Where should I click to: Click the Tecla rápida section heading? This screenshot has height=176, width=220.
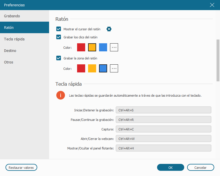68,84
